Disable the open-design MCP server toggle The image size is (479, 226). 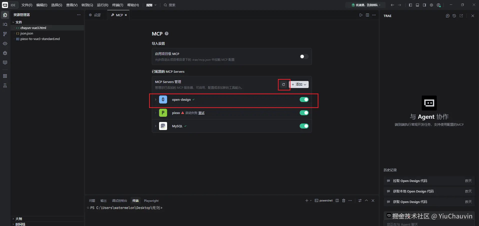point(304,99)
